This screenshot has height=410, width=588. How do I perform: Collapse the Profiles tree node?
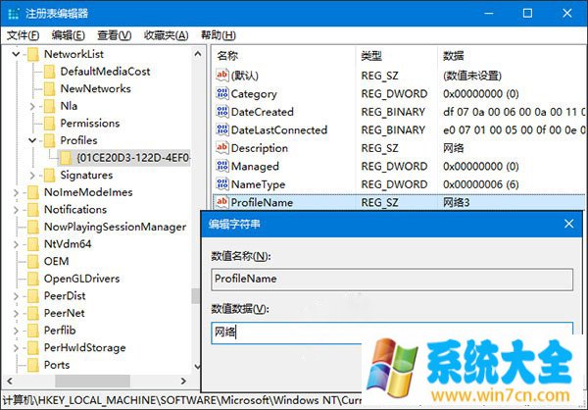pyautogui.click(x=32, y=140)
